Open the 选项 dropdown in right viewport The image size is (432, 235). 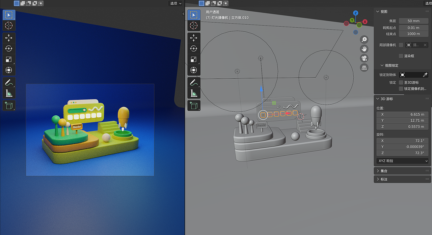point(428,3)
